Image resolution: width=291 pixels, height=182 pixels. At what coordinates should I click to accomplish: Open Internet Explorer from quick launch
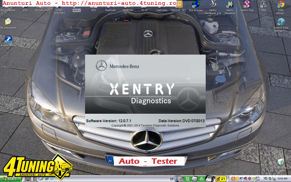point(47,179)
